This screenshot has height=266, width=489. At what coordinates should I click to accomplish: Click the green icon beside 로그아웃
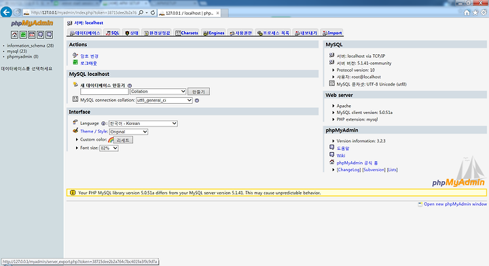75,62
